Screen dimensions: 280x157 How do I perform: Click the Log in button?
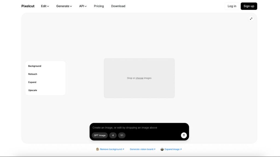coord(232,6)
